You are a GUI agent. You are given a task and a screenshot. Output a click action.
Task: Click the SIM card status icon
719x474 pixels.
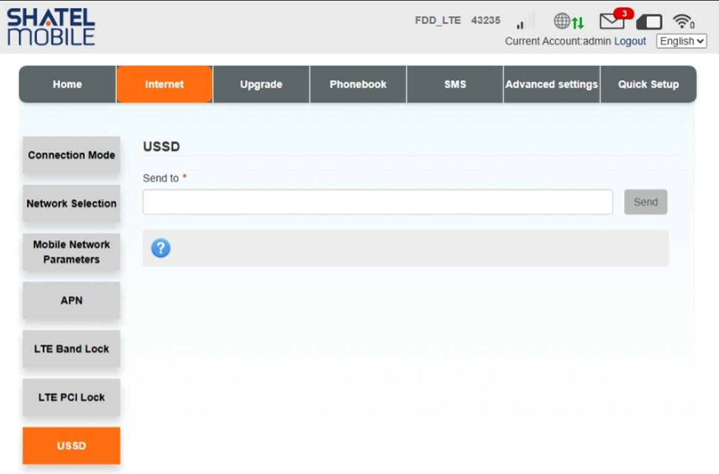(x=649, y=22)
